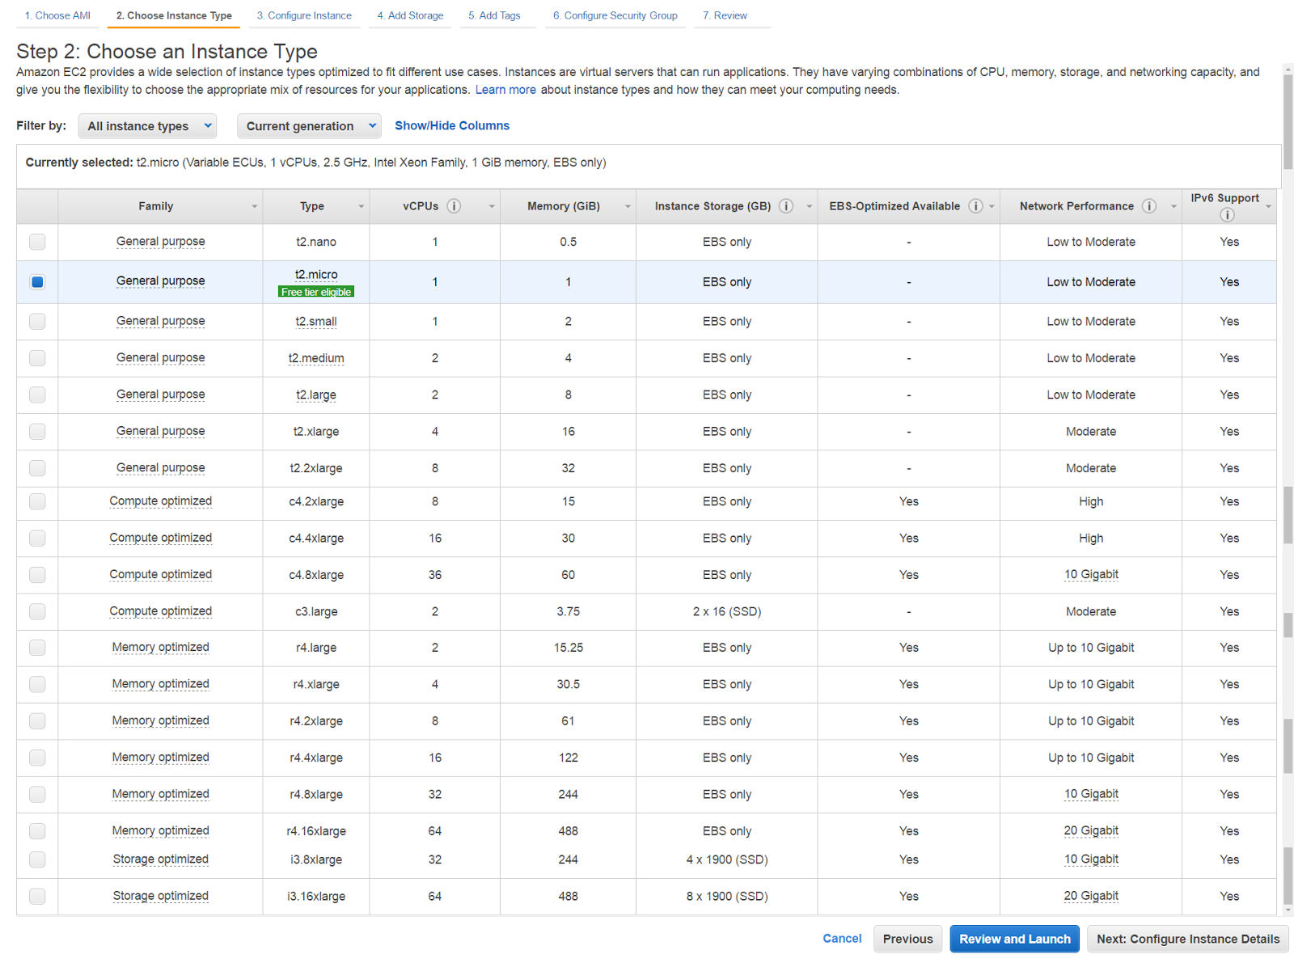Uncheck the selected t2.micro row checkbox
The image size is (1294, 963).
37,282
